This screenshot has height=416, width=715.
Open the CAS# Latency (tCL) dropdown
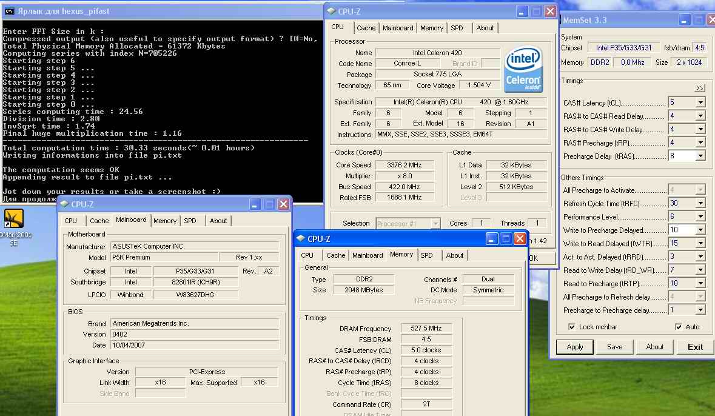tap(700, 102)
